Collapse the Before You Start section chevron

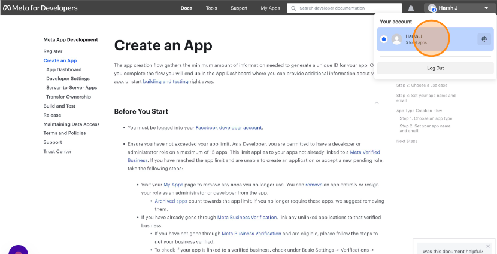377,103
